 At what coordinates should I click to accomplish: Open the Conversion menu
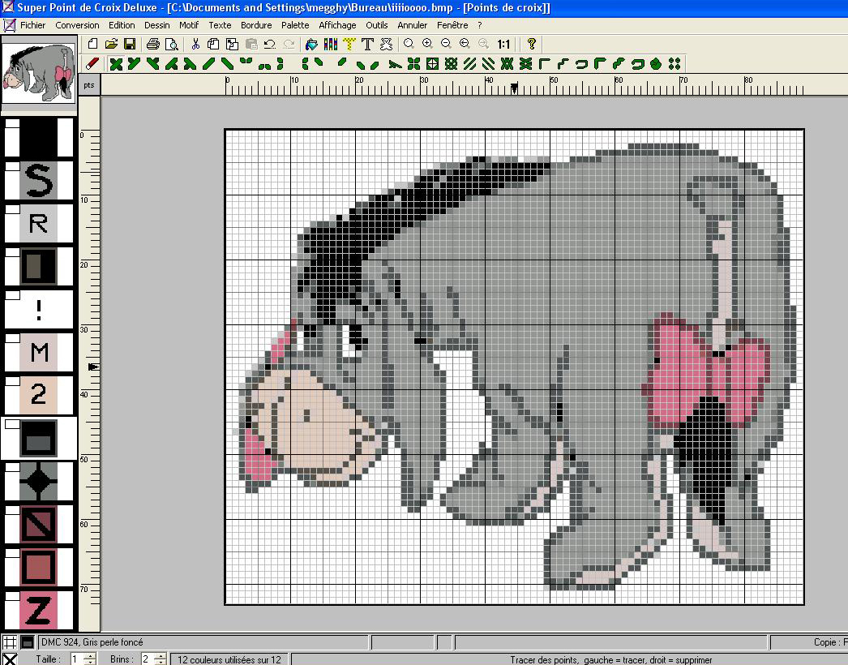pos(78,25)
